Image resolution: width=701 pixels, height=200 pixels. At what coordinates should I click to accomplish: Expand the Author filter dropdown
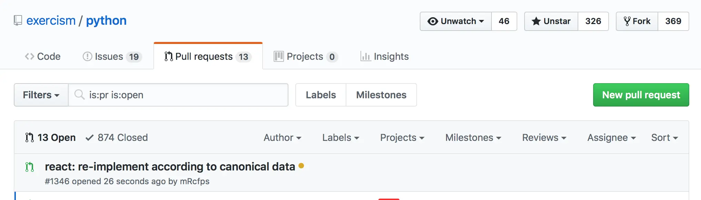[x=282, y=137]
